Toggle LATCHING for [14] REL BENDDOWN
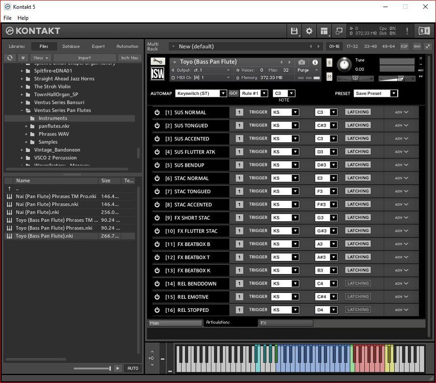Image resolution: width=436 pixels, height=383 pixels. [358, 284]
